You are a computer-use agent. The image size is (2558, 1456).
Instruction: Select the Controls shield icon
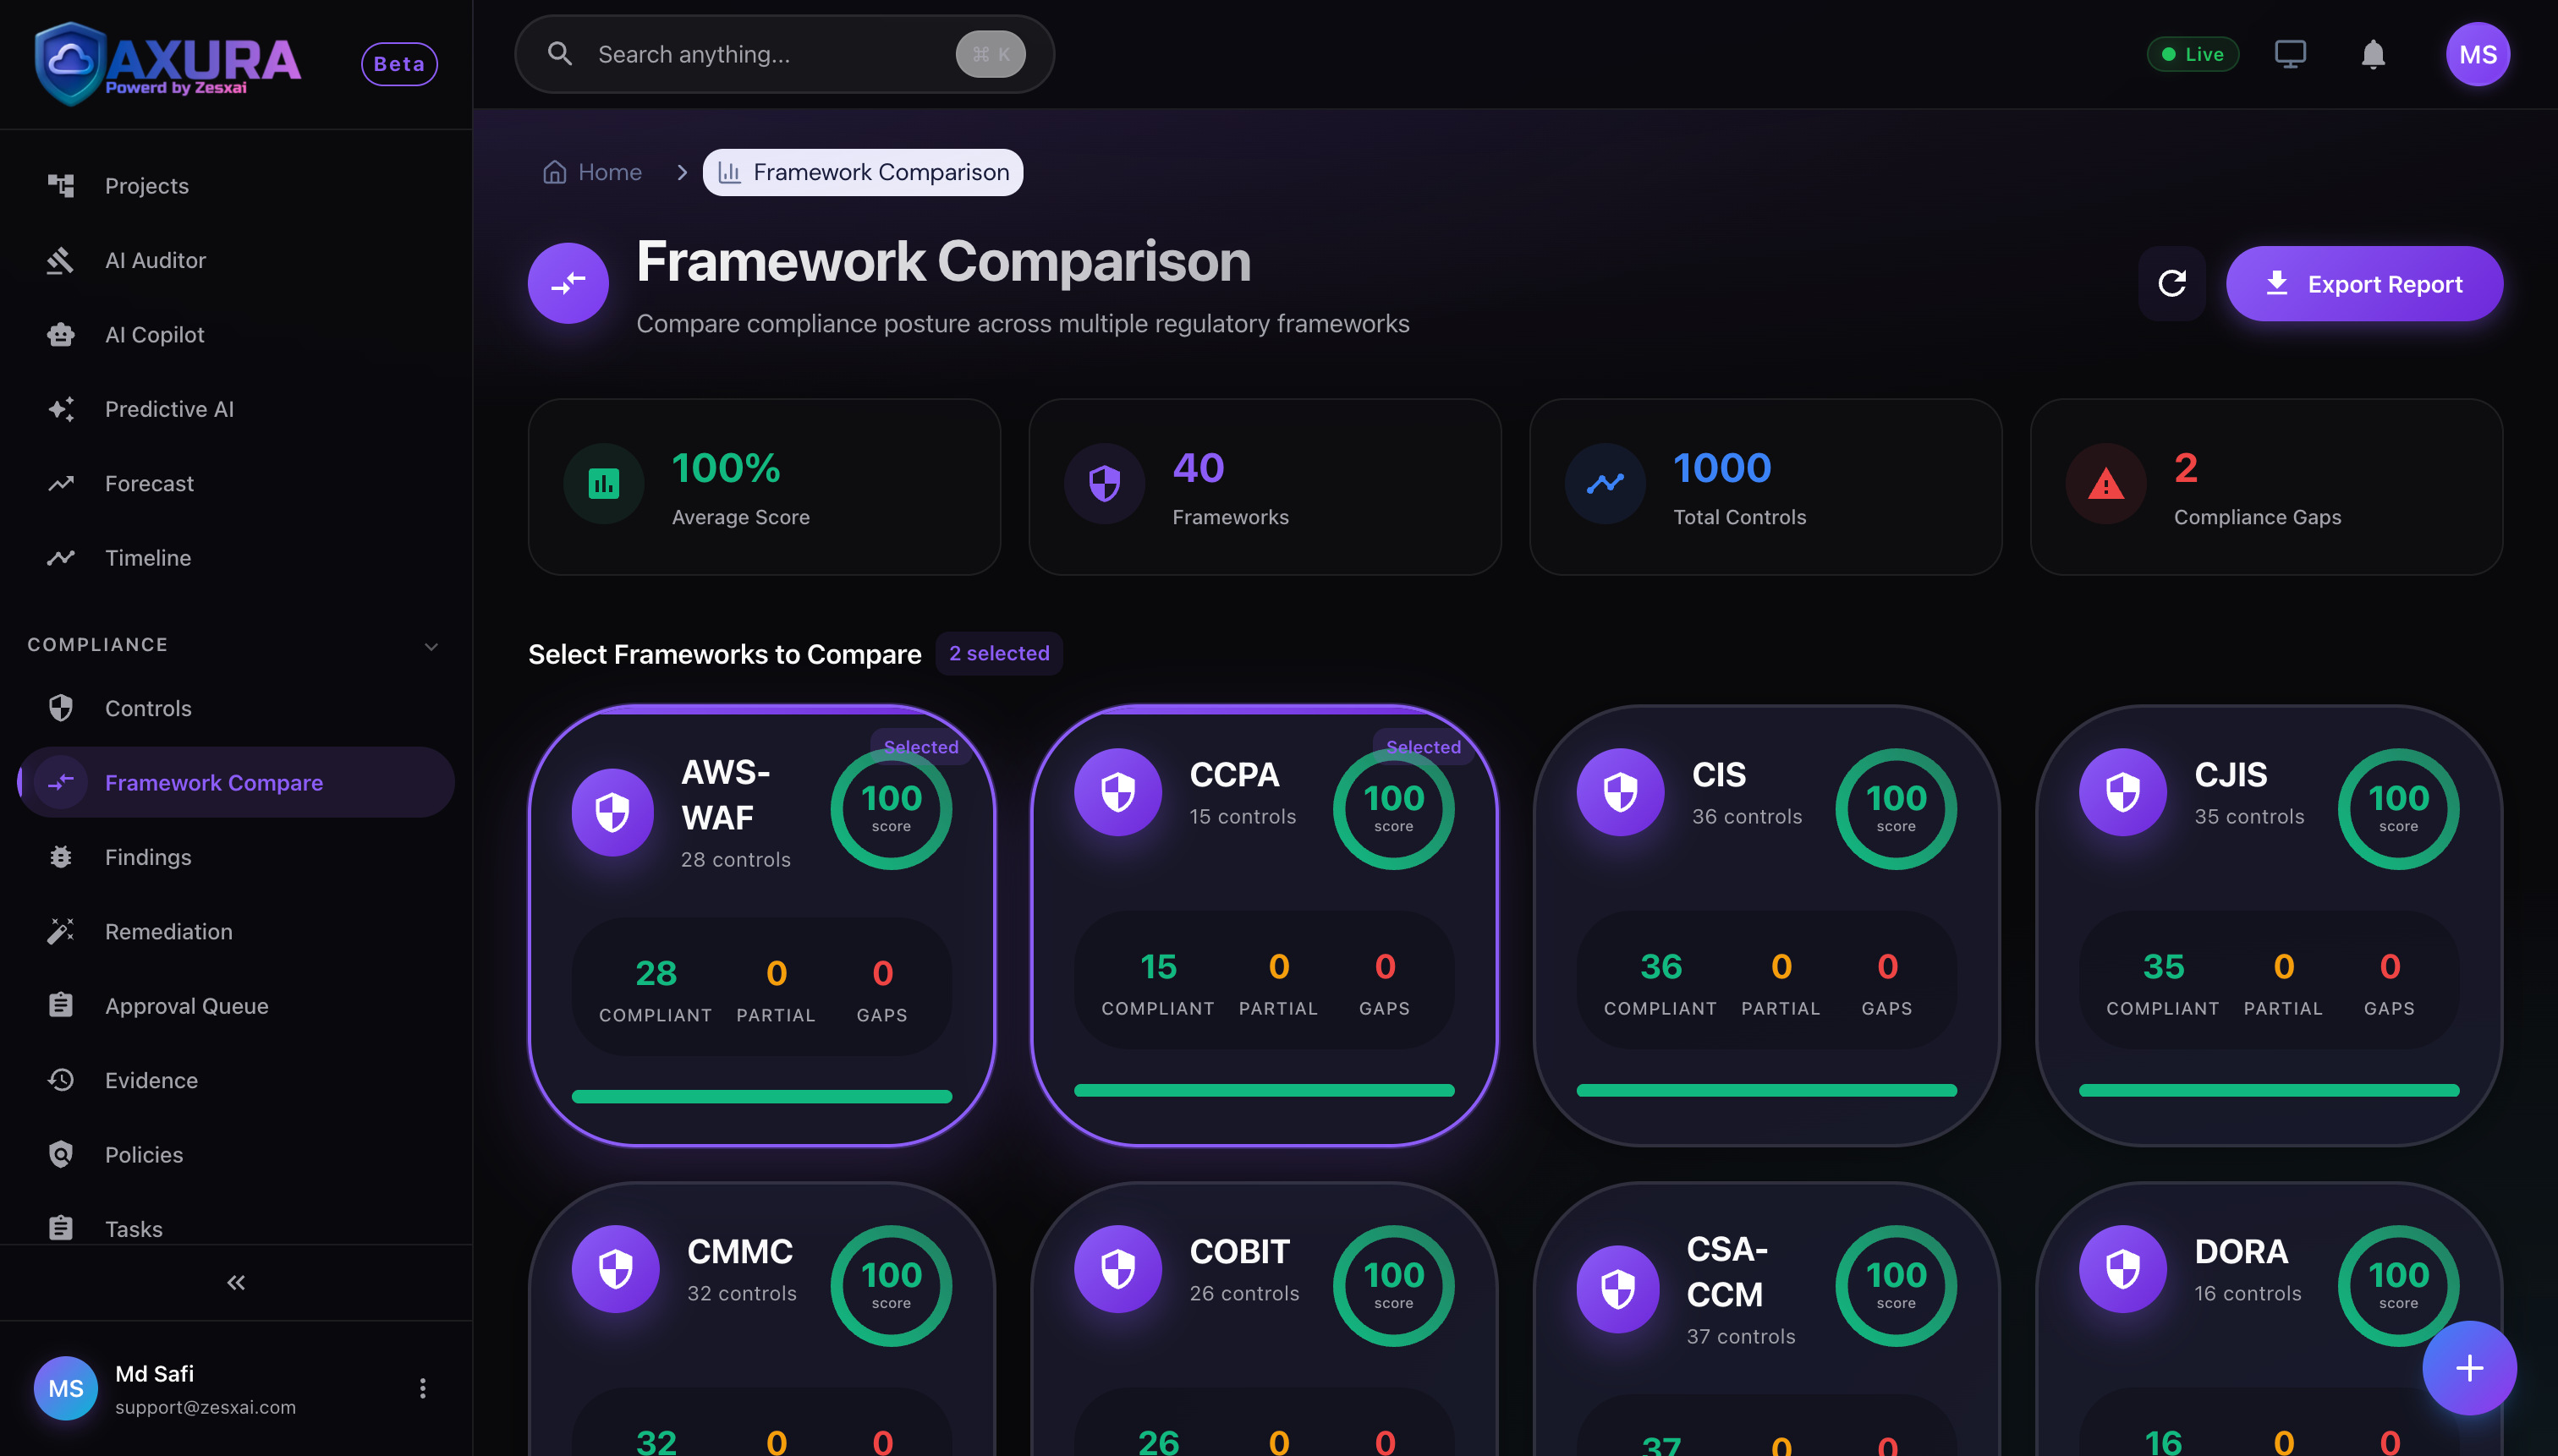tap(61, 708)
